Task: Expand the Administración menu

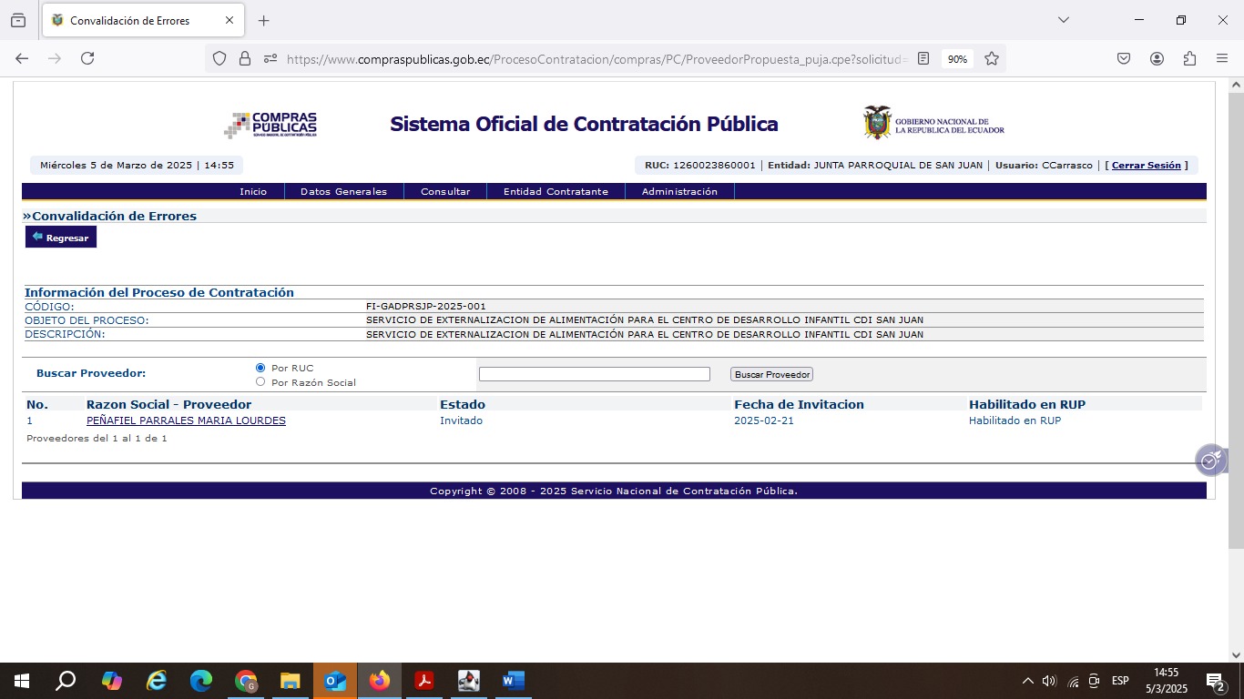Action: (679, 192)
